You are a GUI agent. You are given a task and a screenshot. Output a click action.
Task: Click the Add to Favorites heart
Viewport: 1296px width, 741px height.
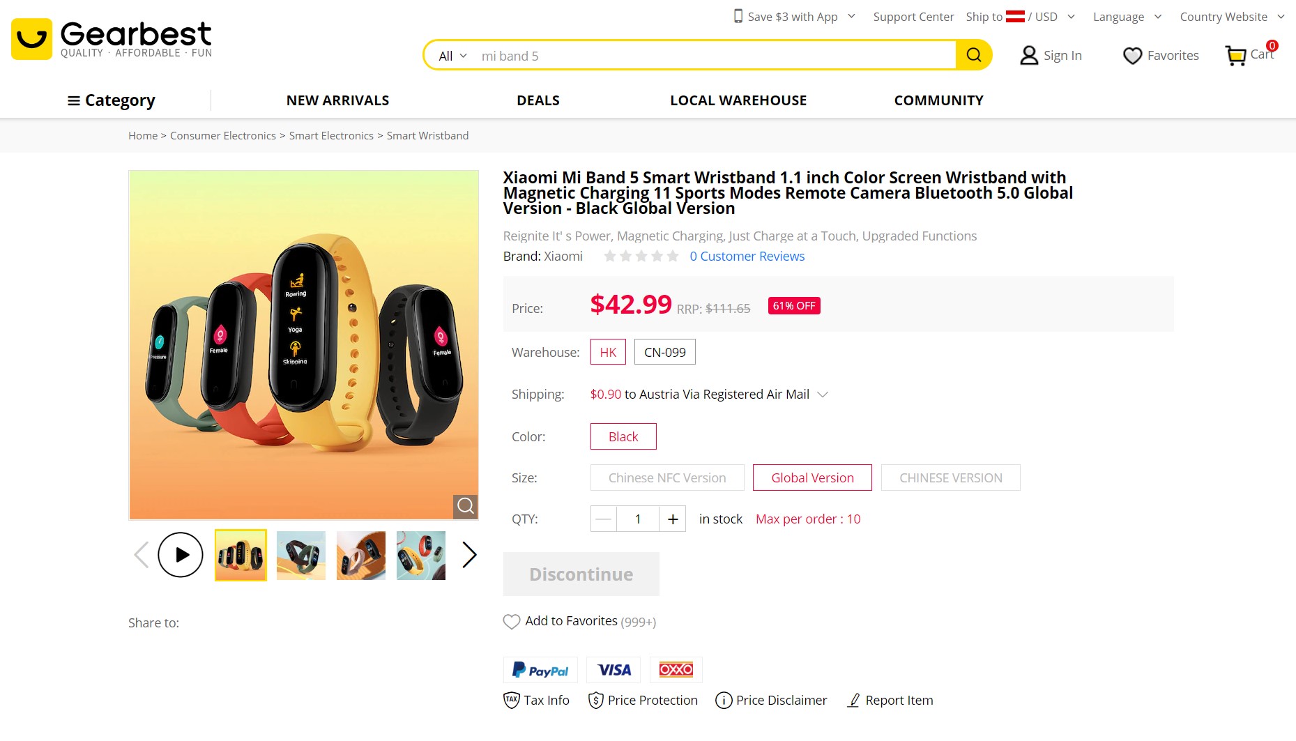[512, 622]
